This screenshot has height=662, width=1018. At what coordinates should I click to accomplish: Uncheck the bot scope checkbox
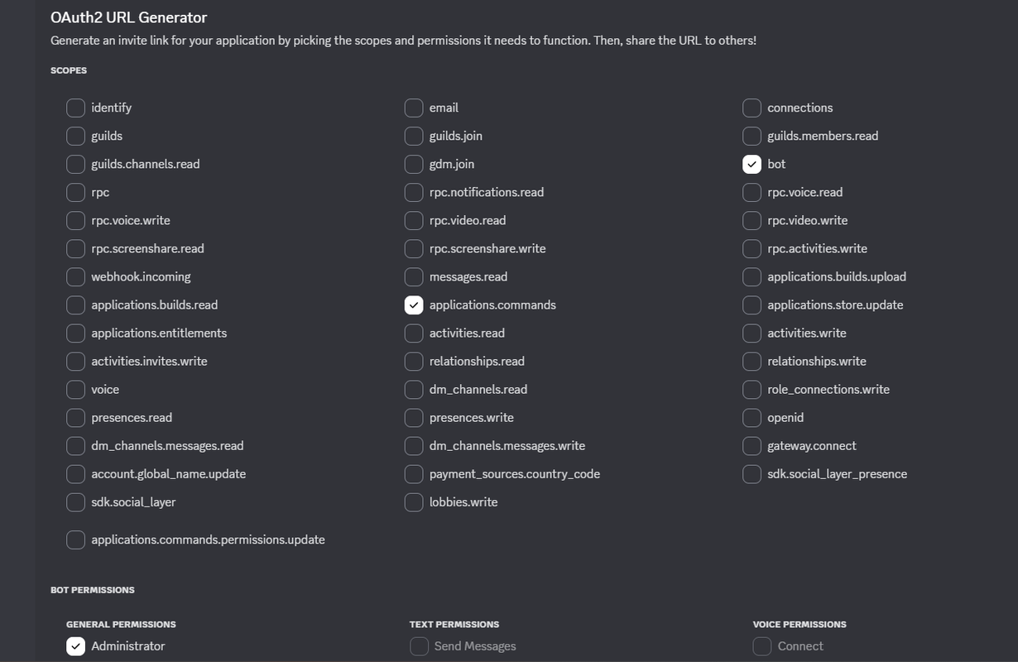point(751,164)
